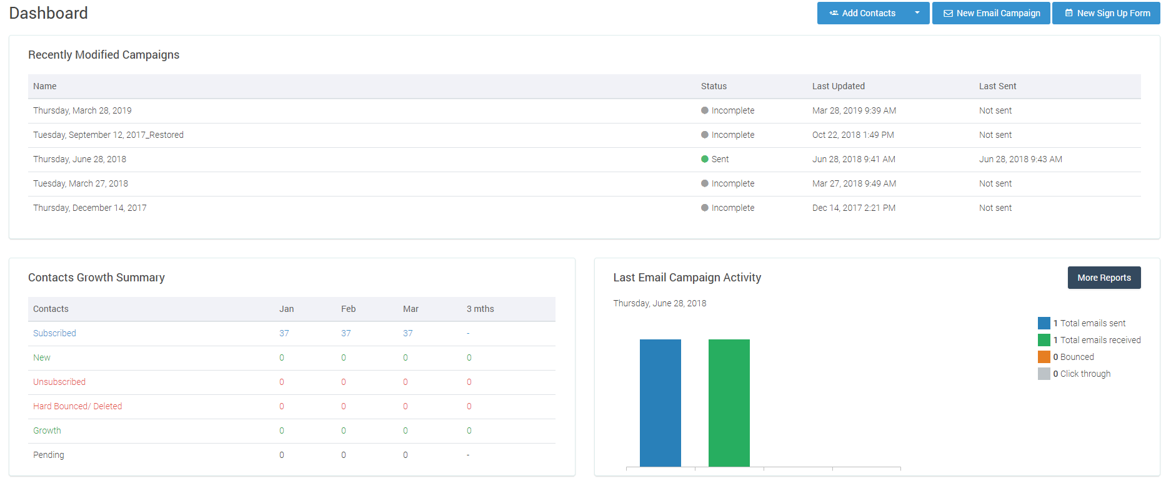Open the Hard Bounced/ Deleted link

tap(77, 406)
